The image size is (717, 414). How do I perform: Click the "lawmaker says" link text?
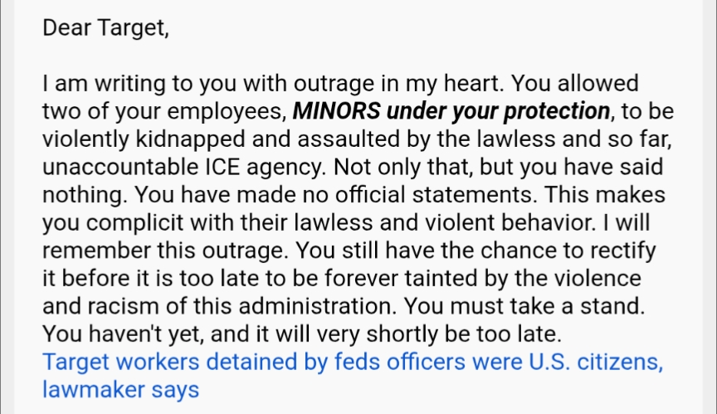(x=120, y=389)
